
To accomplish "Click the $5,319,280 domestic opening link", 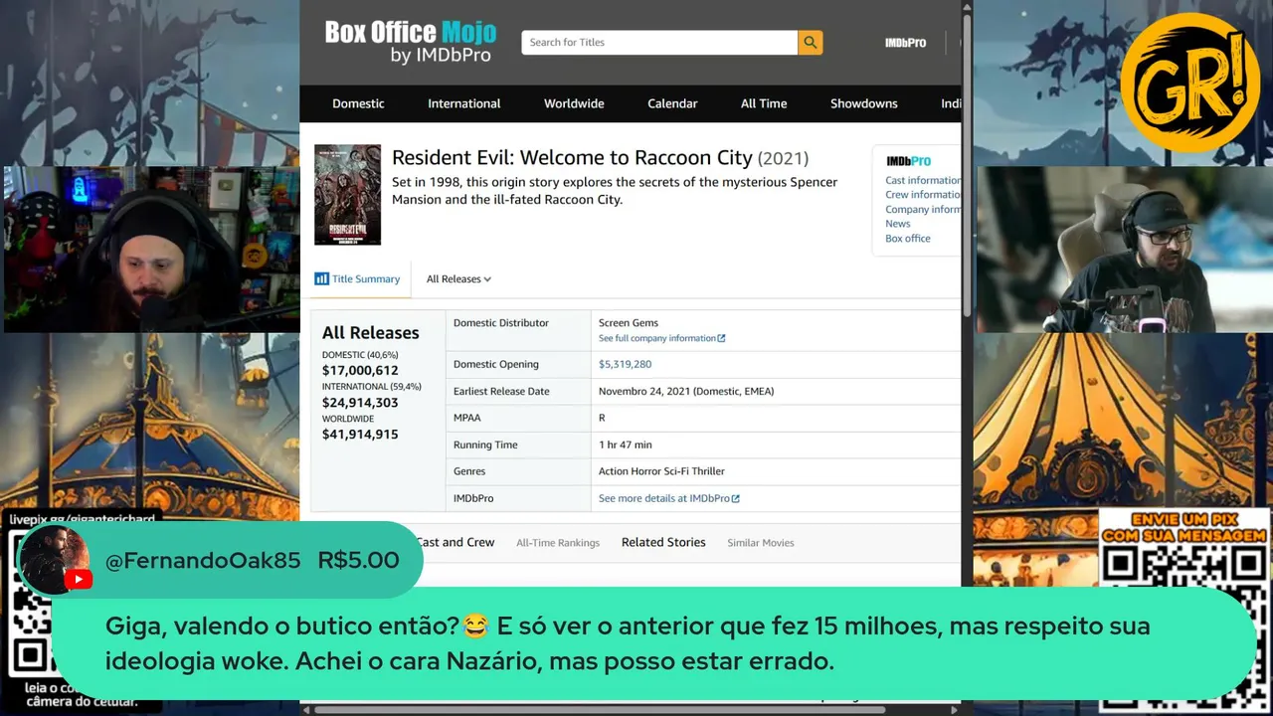I will [625, 364].
